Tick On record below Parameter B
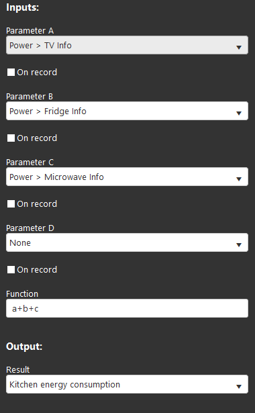This screenshot has width=255, height=413. (x=11, y=138)
